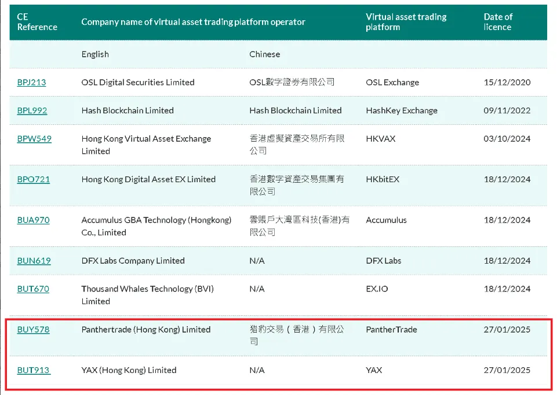Click the Virtual asset trading platform header
This screenshot has height=395, width=557.
click(x=406, y=22)
